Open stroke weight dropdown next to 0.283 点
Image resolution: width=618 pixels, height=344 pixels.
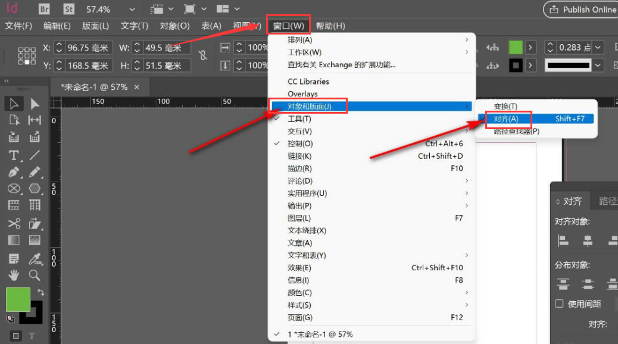coord(598,48)
